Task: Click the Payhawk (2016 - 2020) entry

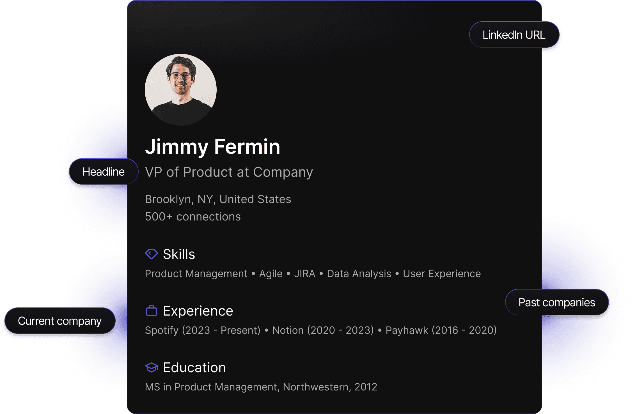Action: [441, 330]
